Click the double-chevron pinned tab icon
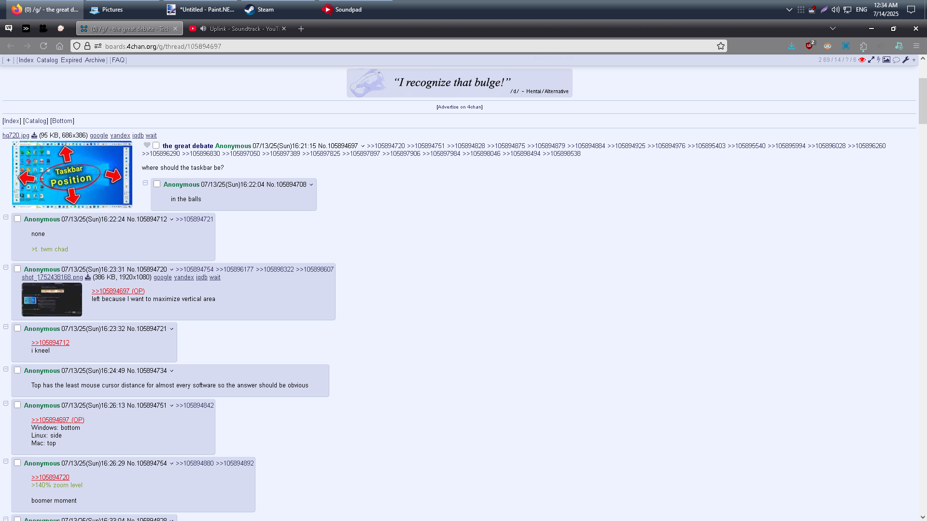The width and height of the screenshot is (927, 521). [x=26, y=28]
